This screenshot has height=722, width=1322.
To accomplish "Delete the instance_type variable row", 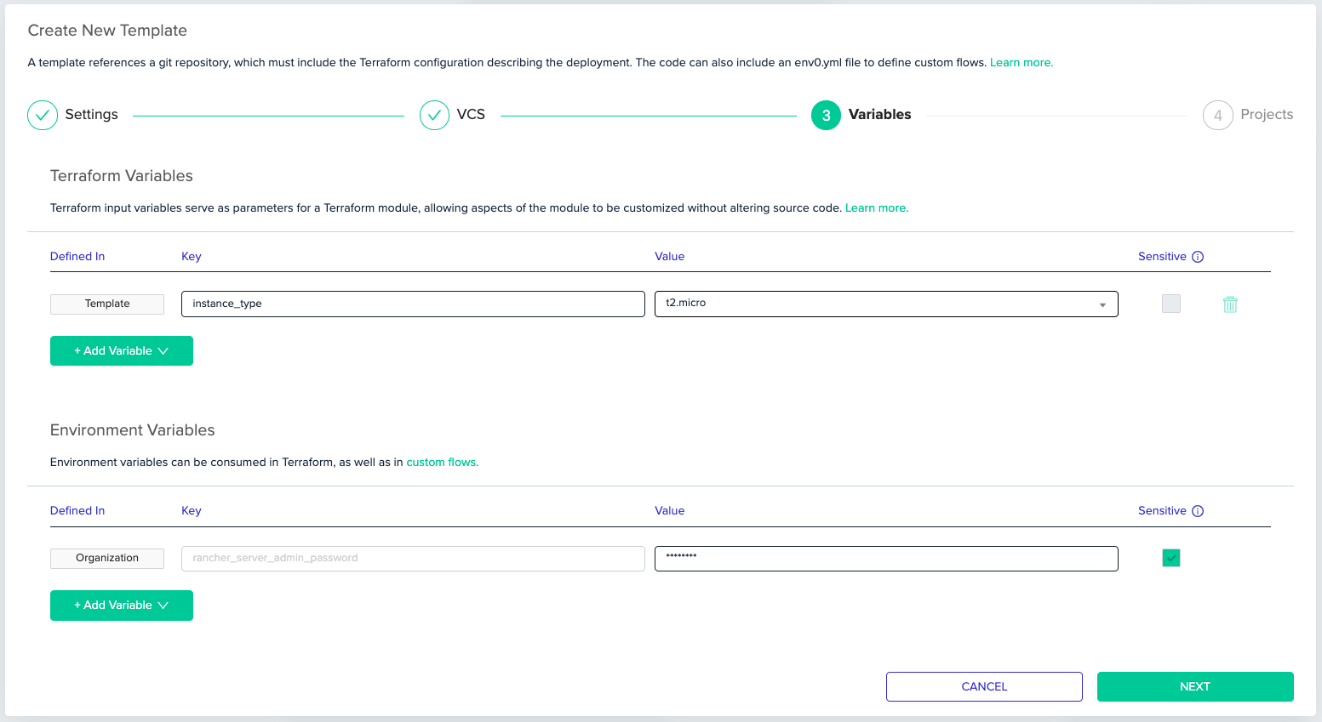I will [1230, 304].
